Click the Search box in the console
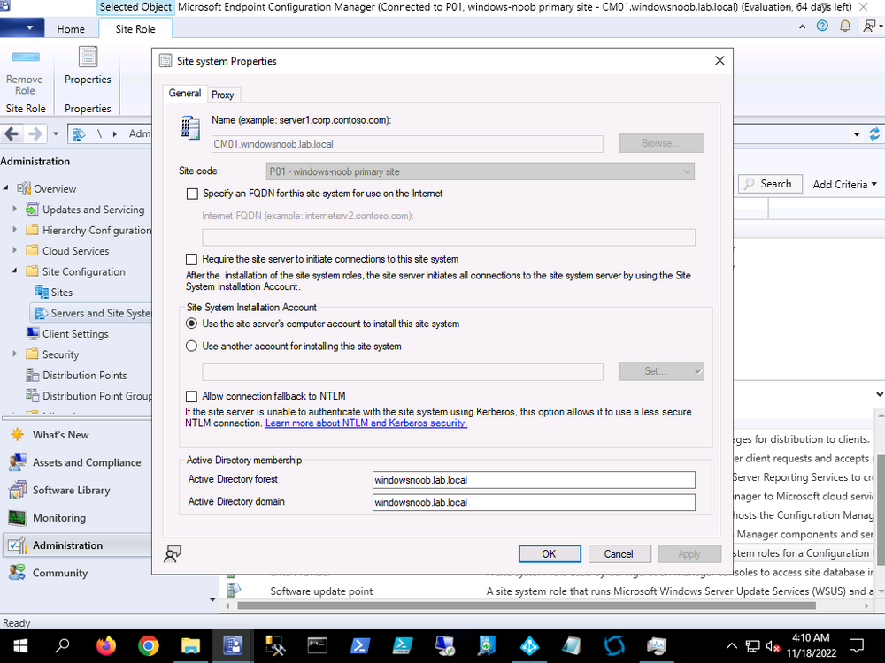The width and height of the screenshot is (885, 663). (x=770, y=184)
